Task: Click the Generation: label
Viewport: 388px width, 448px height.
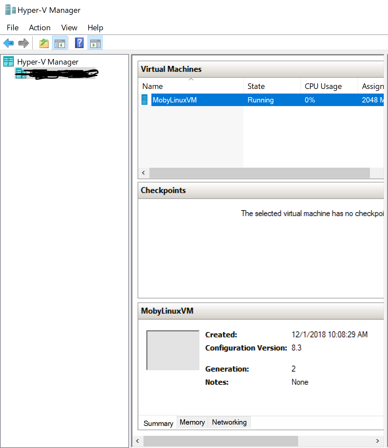Action: point(227,369)
